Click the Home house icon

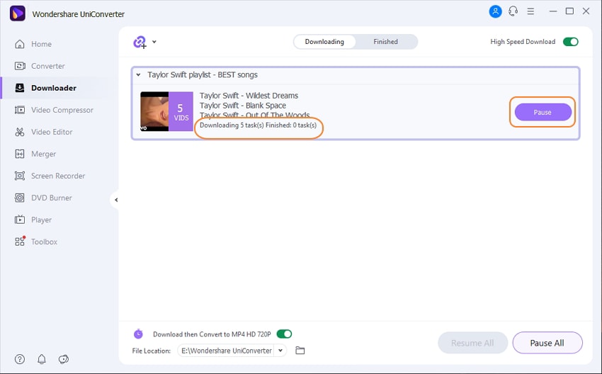click(20, 44)
